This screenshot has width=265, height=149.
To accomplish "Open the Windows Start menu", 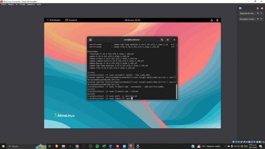I will tap(3, 146).
